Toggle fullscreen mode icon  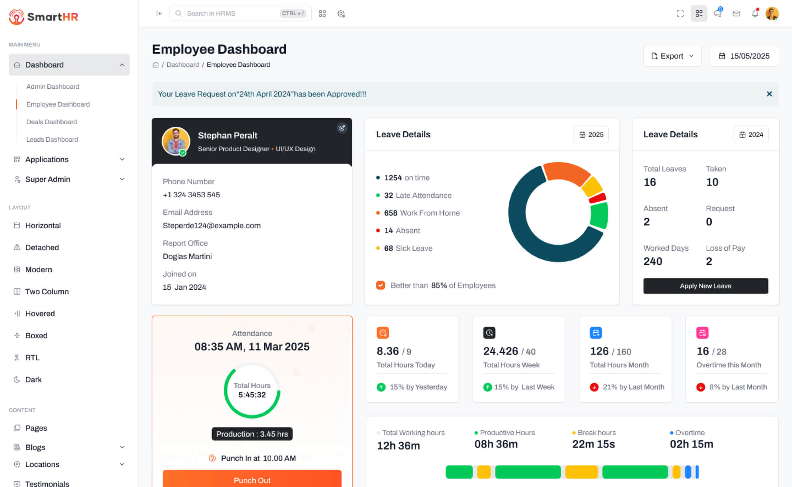coord(680,14)
